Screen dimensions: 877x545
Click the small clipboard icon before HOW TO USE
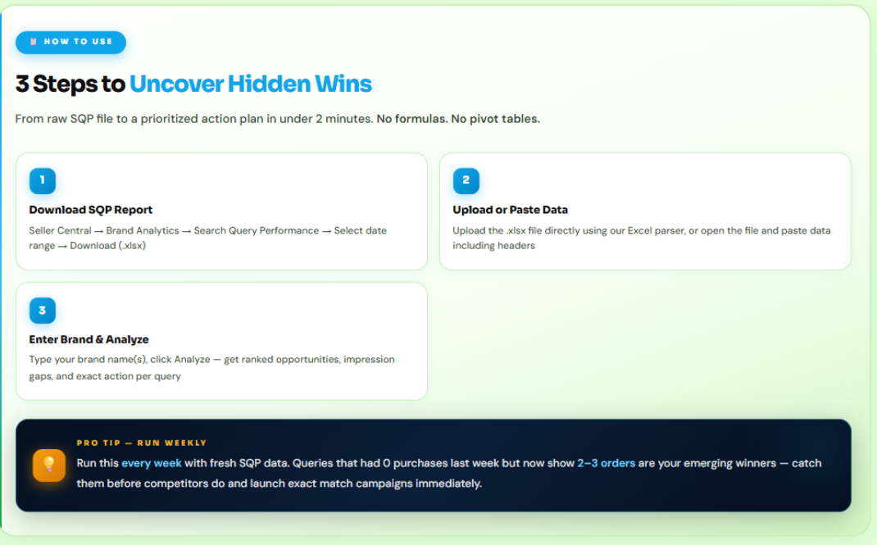pos(34,42)
